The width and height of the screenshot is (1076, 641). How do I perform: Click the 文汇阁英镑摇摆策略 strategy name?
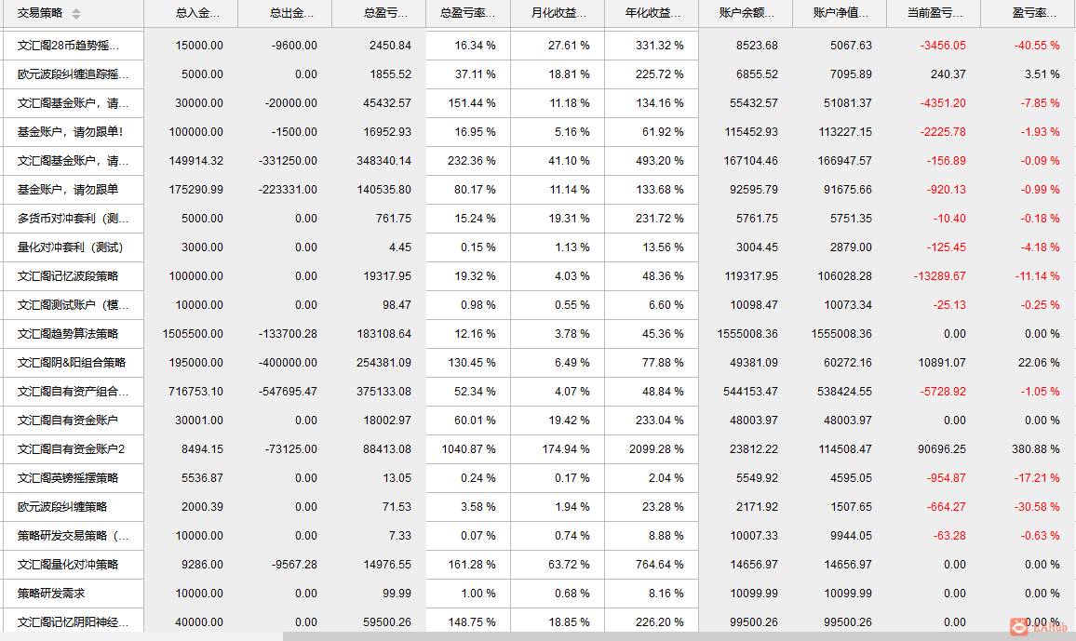click(x=68, y=478)
